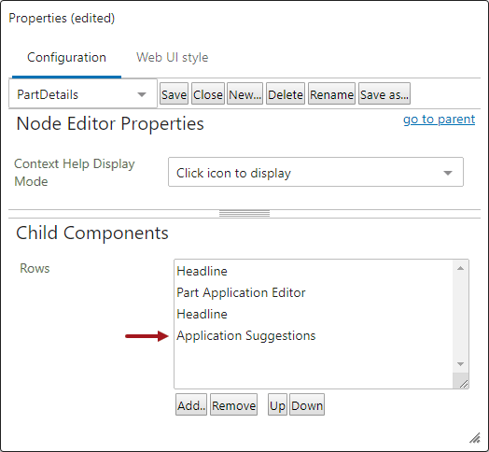Screen dimensions: 489x452
Task: Select the Configuration tab
Action: coord(67,58)
